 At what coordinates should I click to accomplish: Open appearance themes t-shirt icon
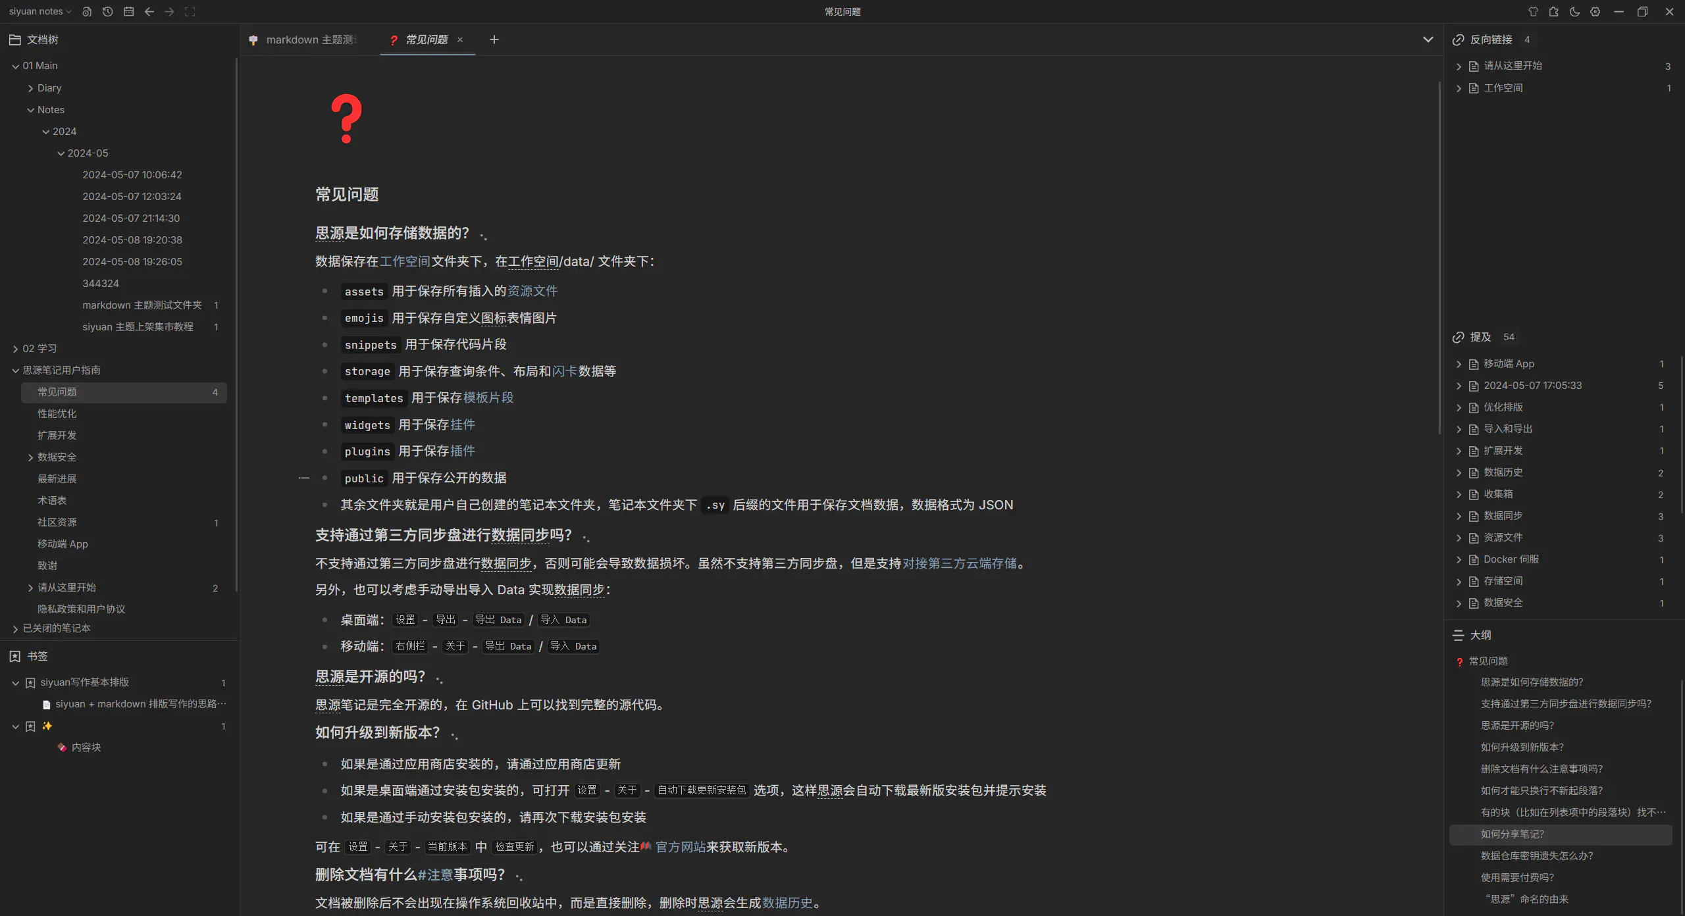click(x=1533, y=12)
